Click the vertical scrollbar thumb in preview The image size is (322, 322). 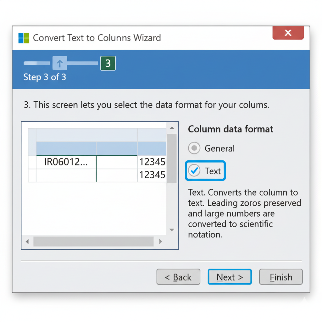point(171,158)
